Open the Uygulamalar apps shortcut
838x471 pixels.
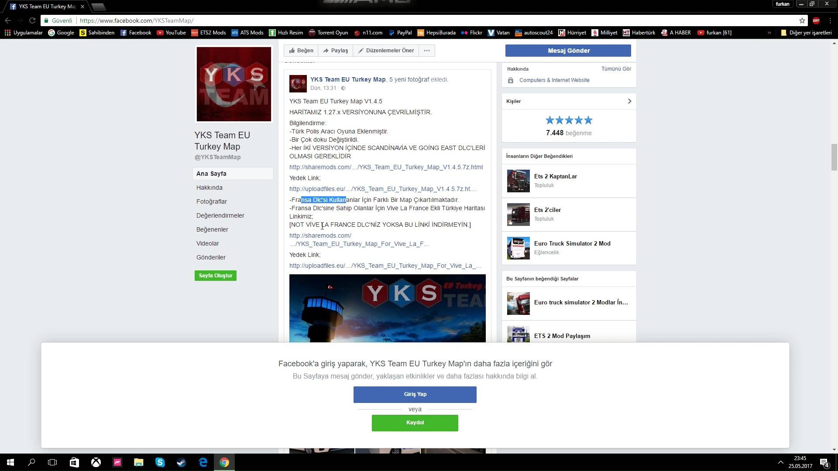pos(24,33)
